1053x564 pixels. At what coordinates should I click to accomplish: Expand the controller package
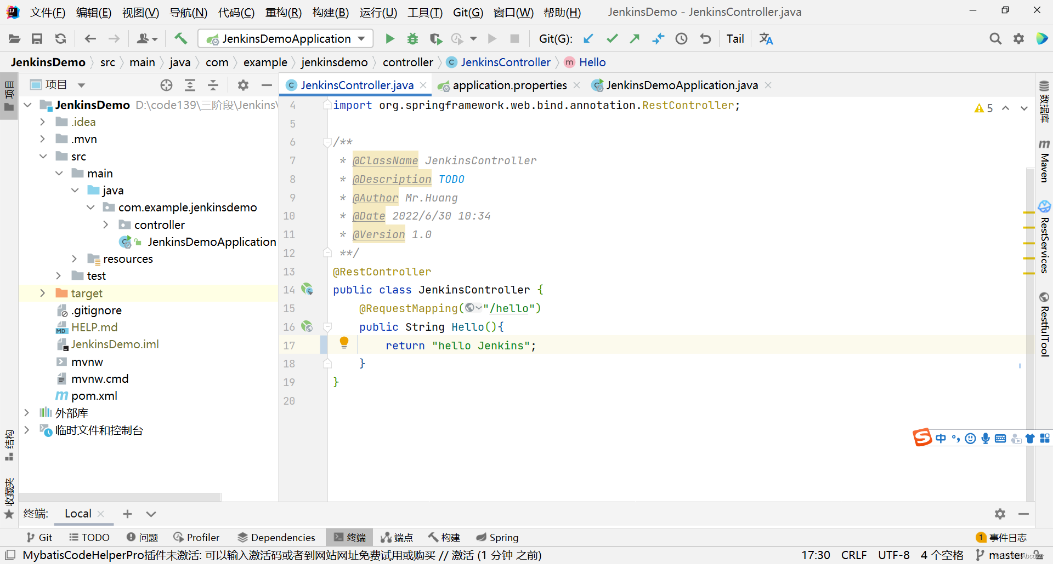(105, 225)
